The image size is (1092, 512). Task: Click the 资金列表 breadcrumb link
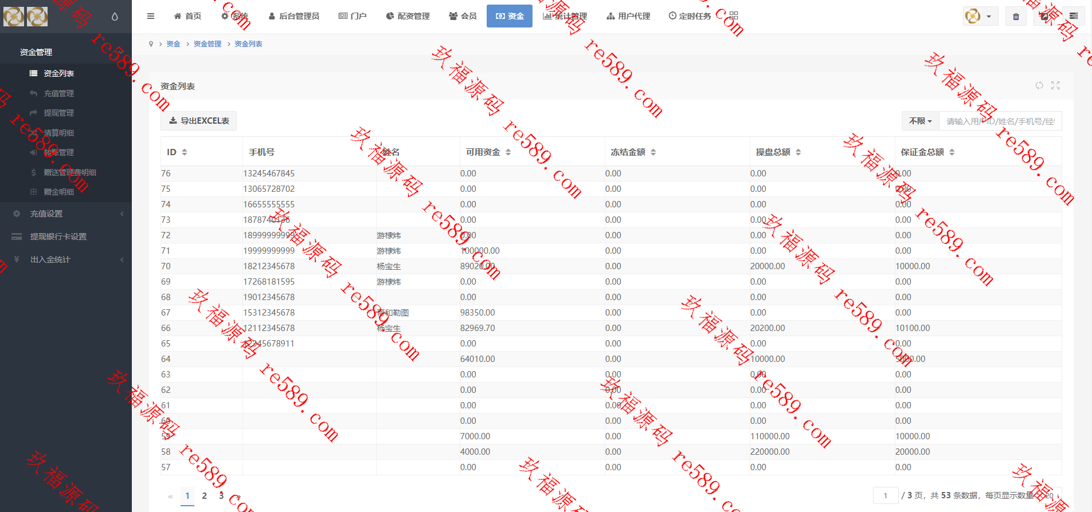point(248,44)
